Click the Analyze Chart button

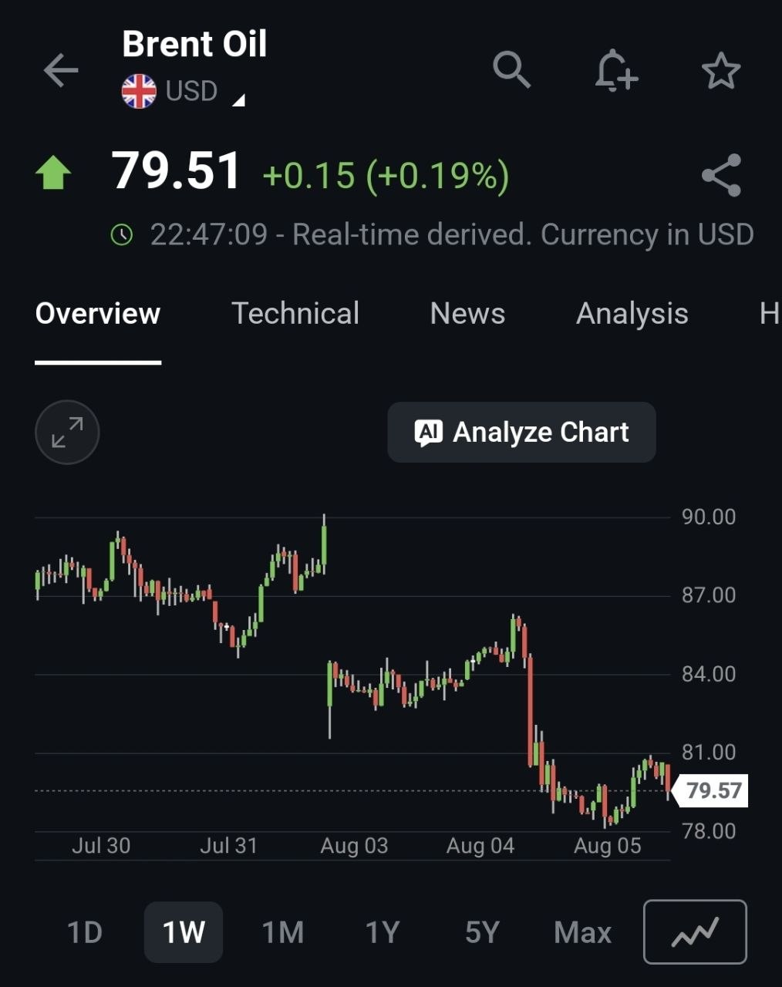coord(522,433)
